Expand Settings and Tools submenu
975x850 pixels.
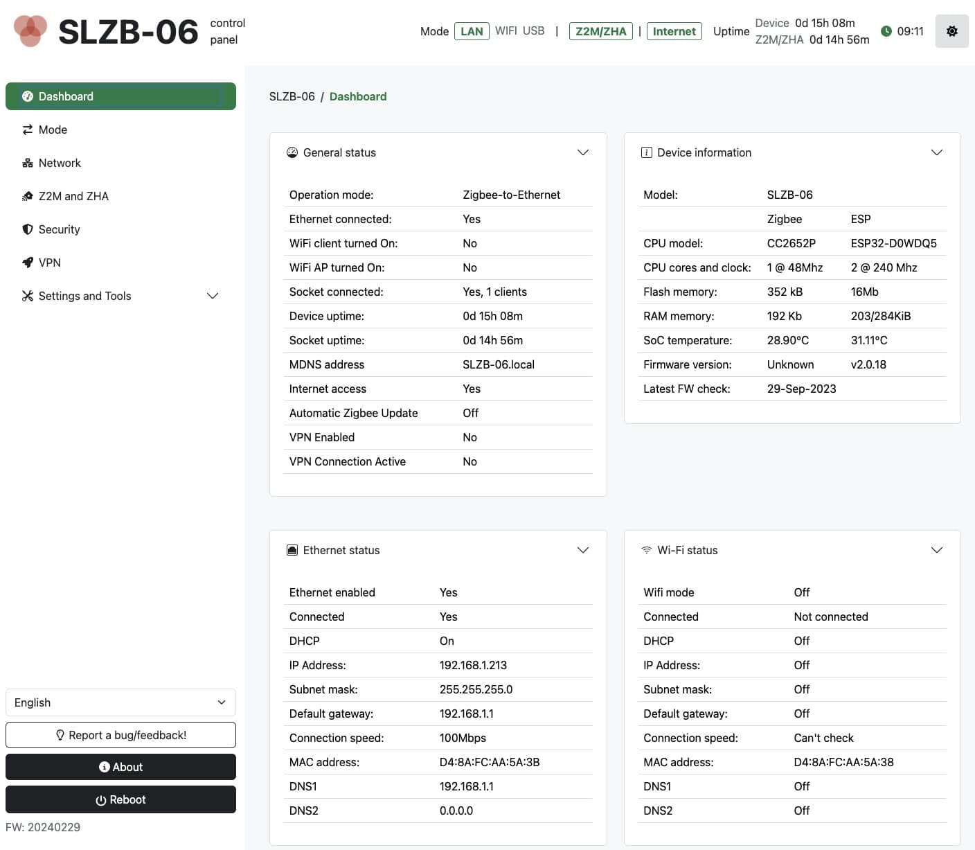[x=213, y=296]
